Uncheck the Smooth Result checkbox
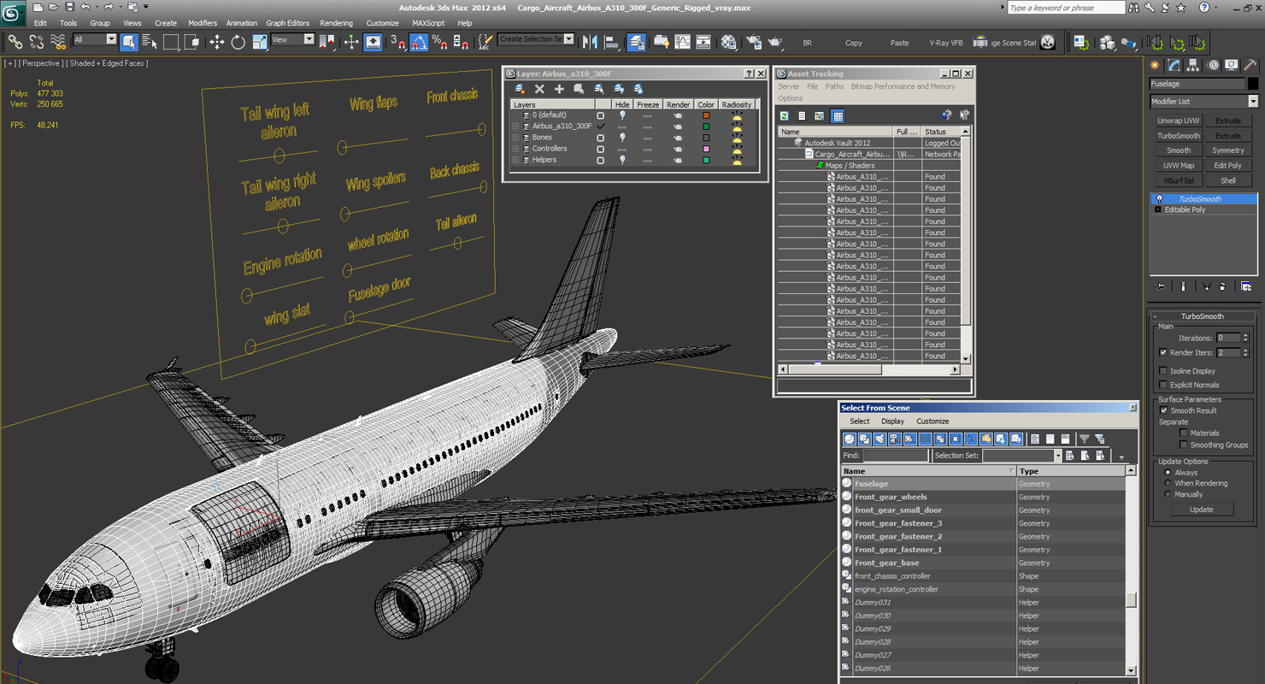Image resolution: width=1265 pixels, height=684 pixels. [x=1163, y=410]
